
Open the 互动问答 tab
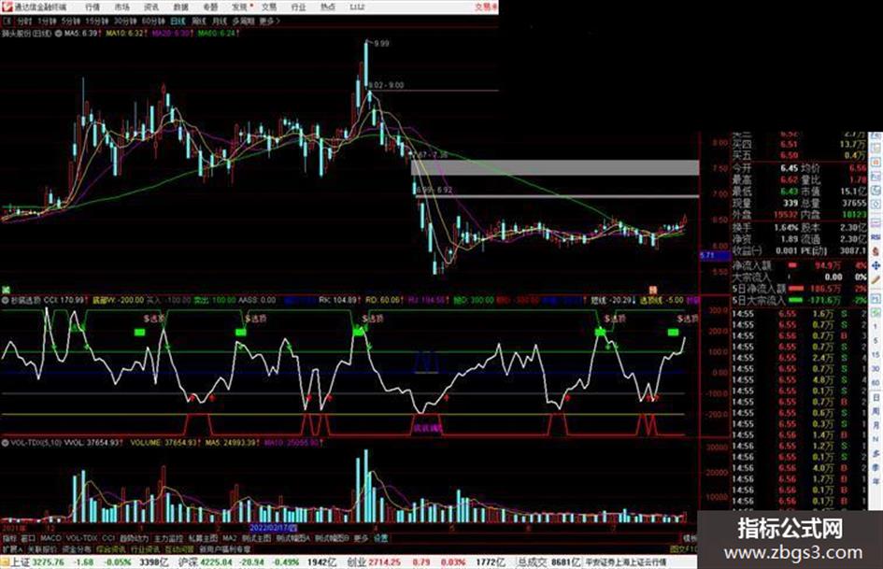tap(179, 548)
